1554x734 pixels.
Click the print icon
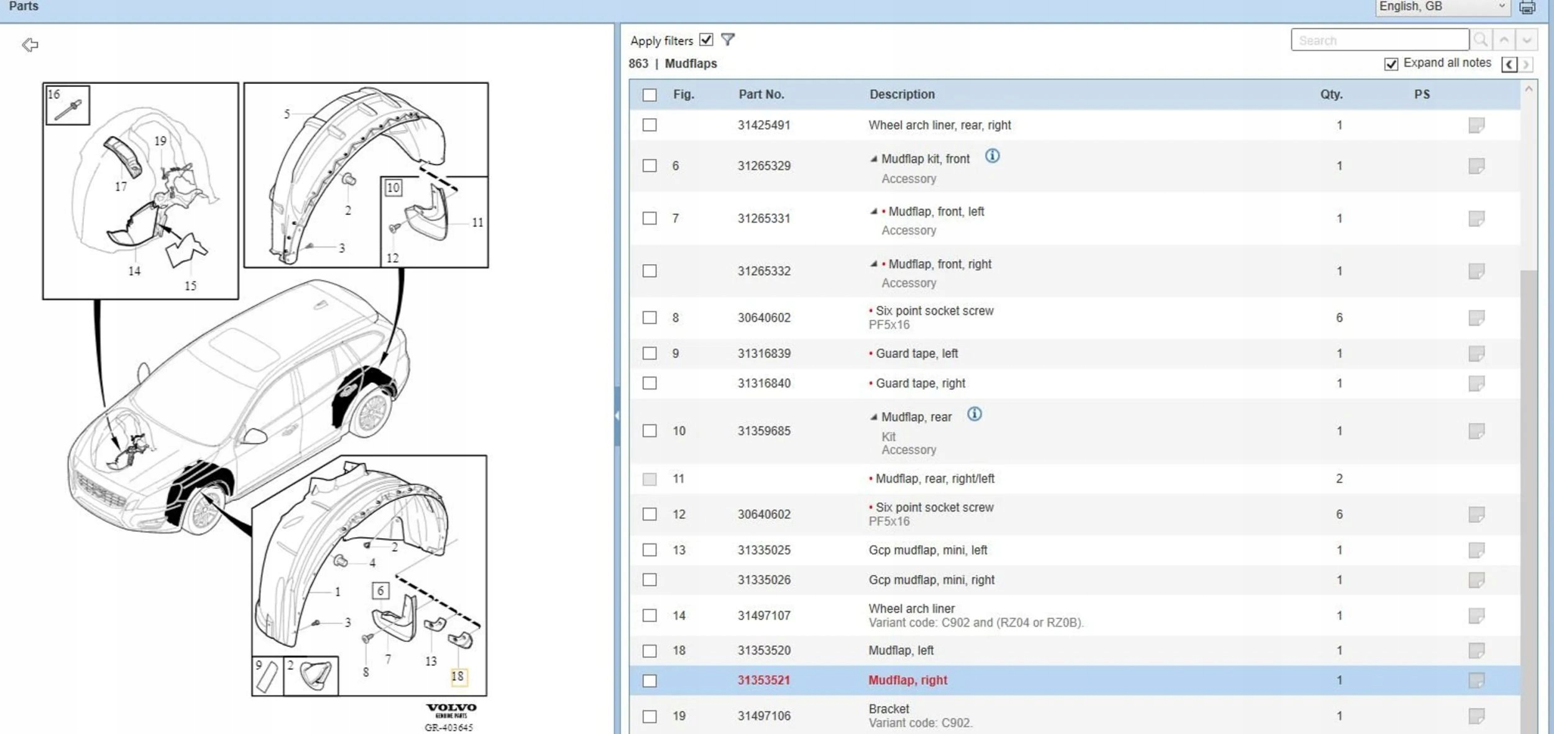click(1527, 7)
